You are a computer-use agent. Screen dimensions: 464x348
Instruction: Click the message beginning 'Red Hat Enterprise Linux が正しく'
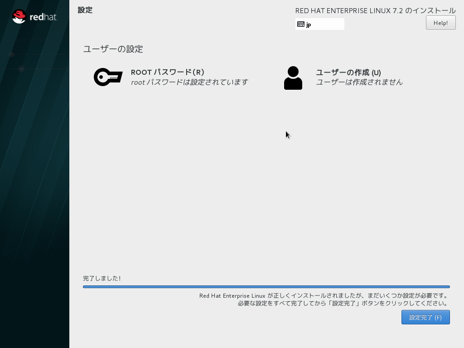pyautogui.click(x=324, y=295)
